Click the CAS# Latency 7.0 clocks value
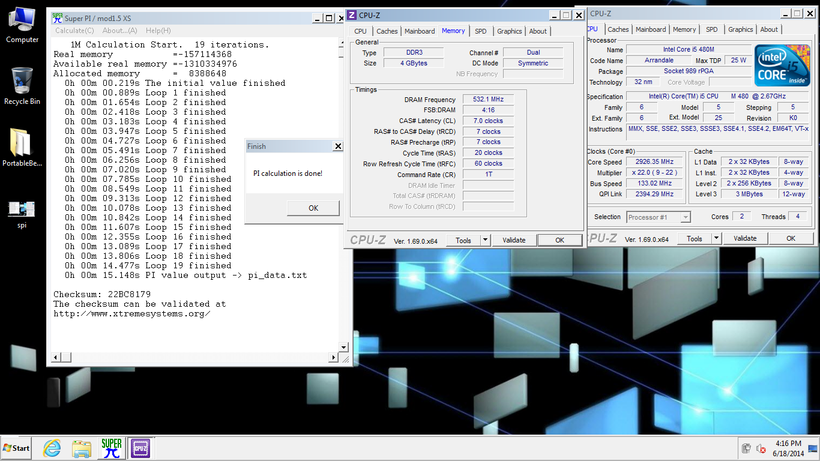Viewport: 820px width, 461px height. point(488,121)
